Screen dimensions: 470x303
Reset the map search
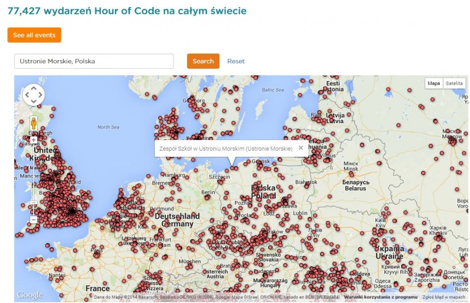[236, 61]
